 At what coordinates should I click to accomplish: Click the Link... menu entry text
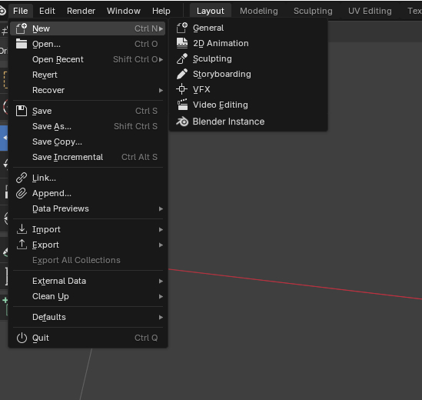click(x=44, y=178)
